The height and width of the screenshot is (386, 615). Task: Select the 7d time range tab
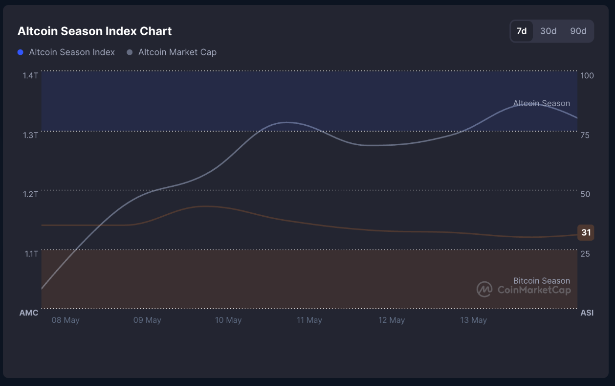click(522, 31)
